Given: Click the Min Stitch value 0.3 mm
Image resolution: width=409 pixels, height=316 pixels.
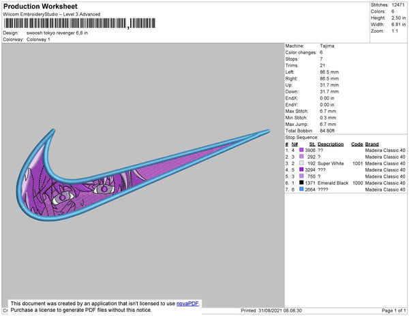Looking at the screenshot, I should (328, 118).
